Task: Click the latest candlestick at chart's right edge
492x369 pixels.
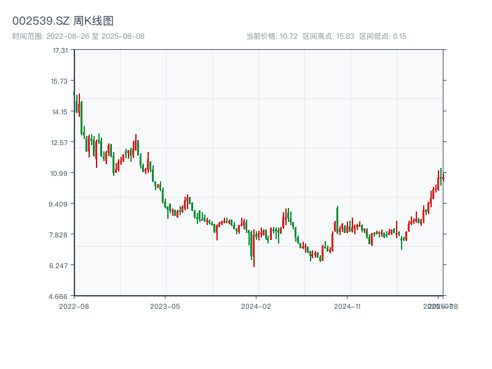Action: [x=443, y=178]
